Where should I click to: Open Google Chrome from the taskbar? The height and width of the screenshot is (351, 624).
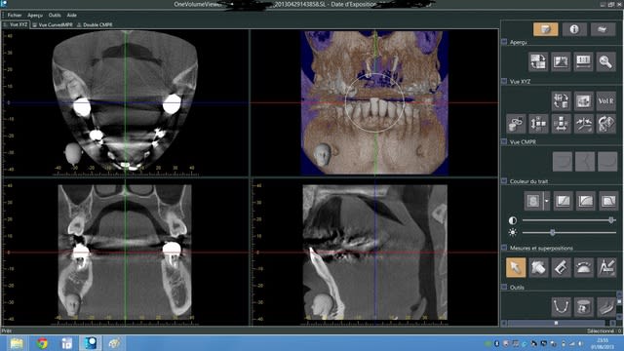pos(42,343)
